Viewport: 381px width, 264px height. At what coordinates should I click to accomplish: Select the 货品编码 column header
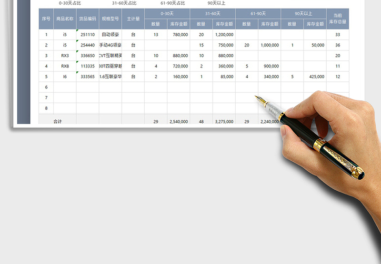88,19
